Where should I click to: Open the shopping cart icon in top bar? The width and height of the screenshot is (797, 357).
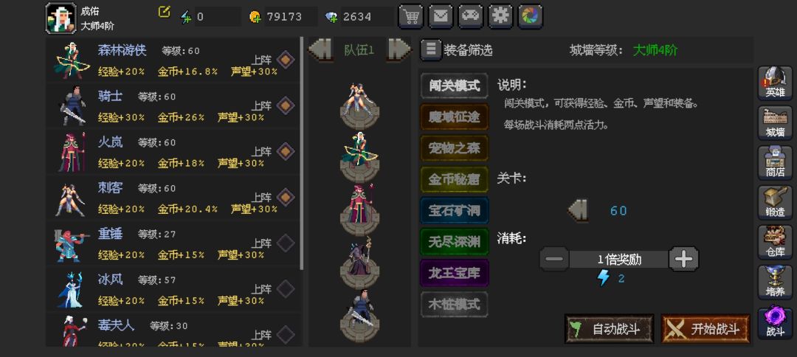(x=411, y=16)
